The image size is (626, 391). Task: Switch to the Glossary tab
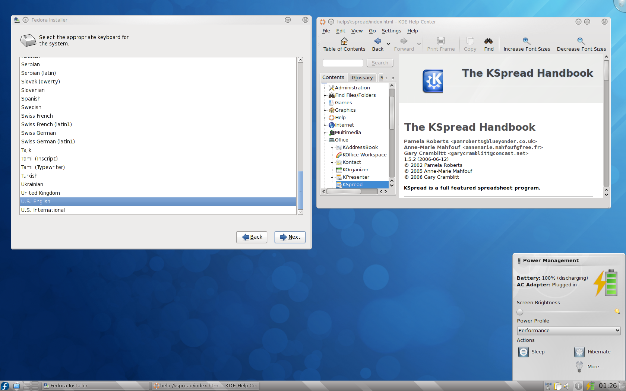(362, 77)
